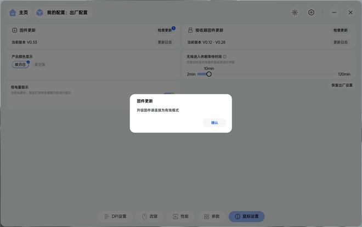Select the 鼠标设置 tab
Viewport: 362px width, 227px height.
coord(246,217)
